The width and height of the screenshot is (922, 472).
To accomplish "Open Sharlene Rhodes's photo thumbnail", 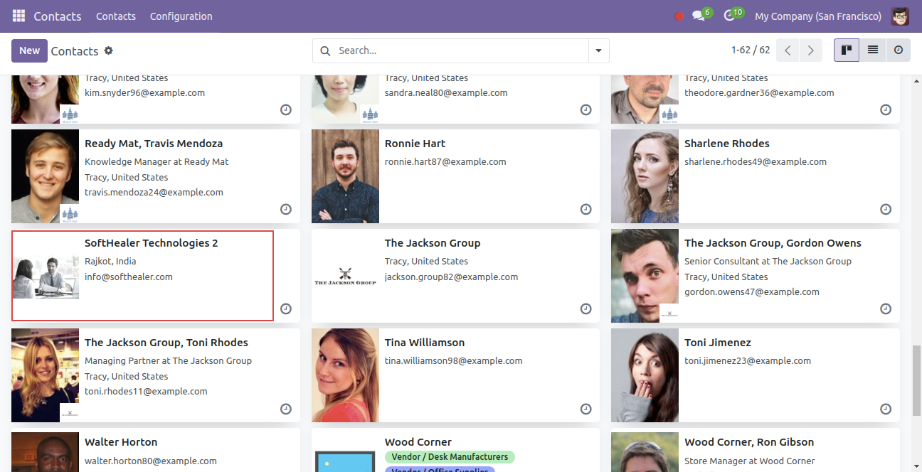I will pos(645,176).
